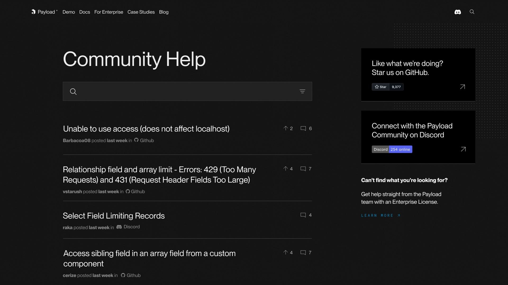Screen dimensions: 508x285
Task: Click into the Community Help search field
Action: point(187,91)
